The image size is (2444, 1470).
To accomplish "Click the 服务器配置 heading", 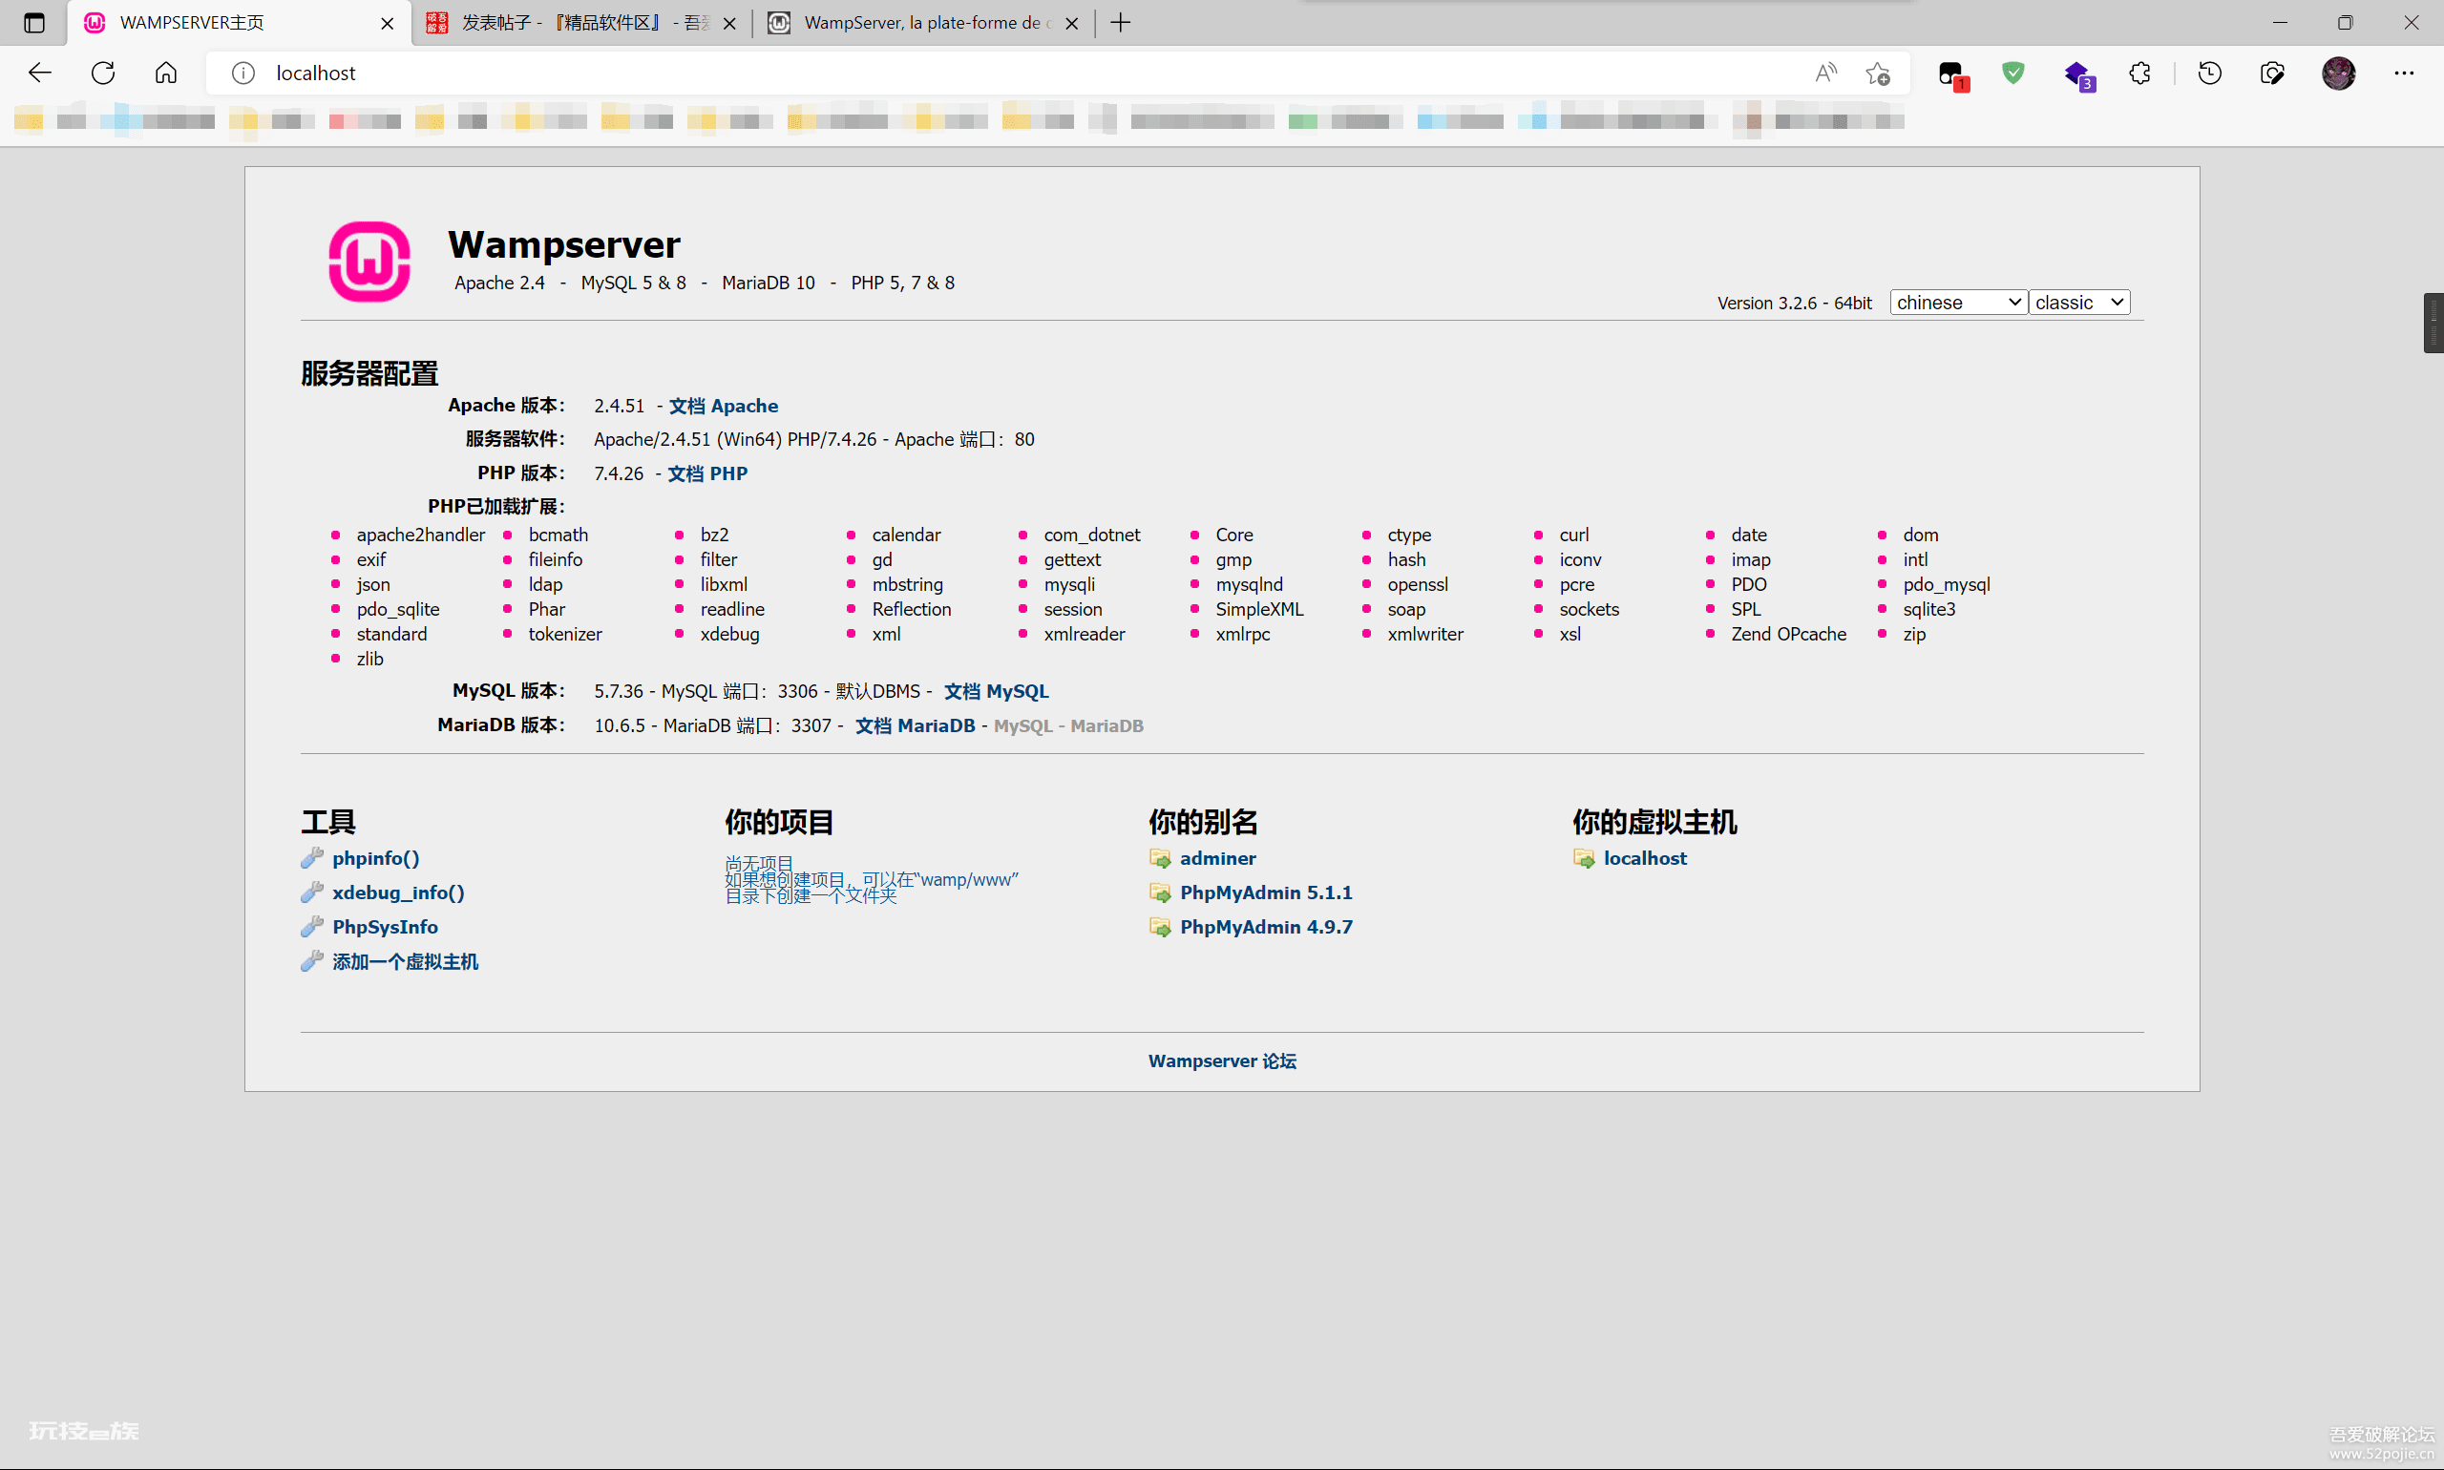I will [369, 373].
